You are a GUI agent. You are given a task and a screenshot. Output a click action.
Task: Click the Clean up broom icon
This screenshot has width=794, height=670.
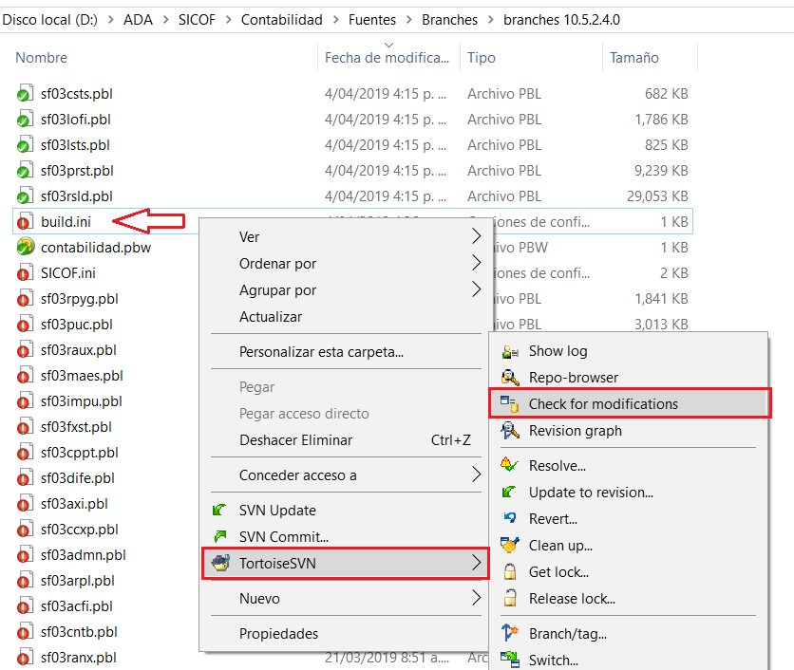pyautogui.click(x=510, y=546)
